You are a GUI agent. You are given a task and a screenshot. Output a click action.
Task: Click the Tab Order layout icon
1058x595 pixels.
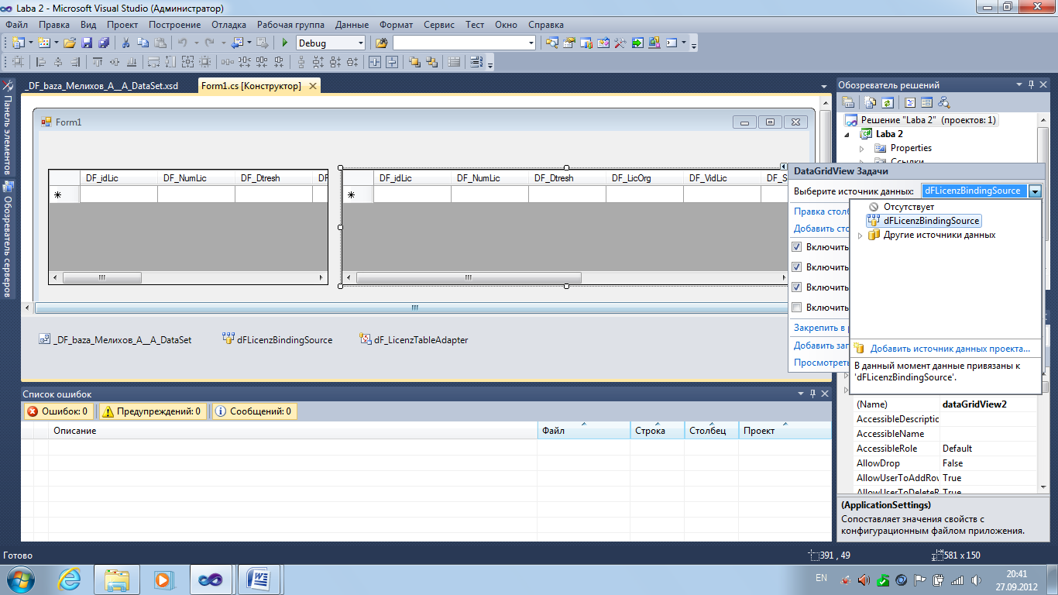[476, 63]
